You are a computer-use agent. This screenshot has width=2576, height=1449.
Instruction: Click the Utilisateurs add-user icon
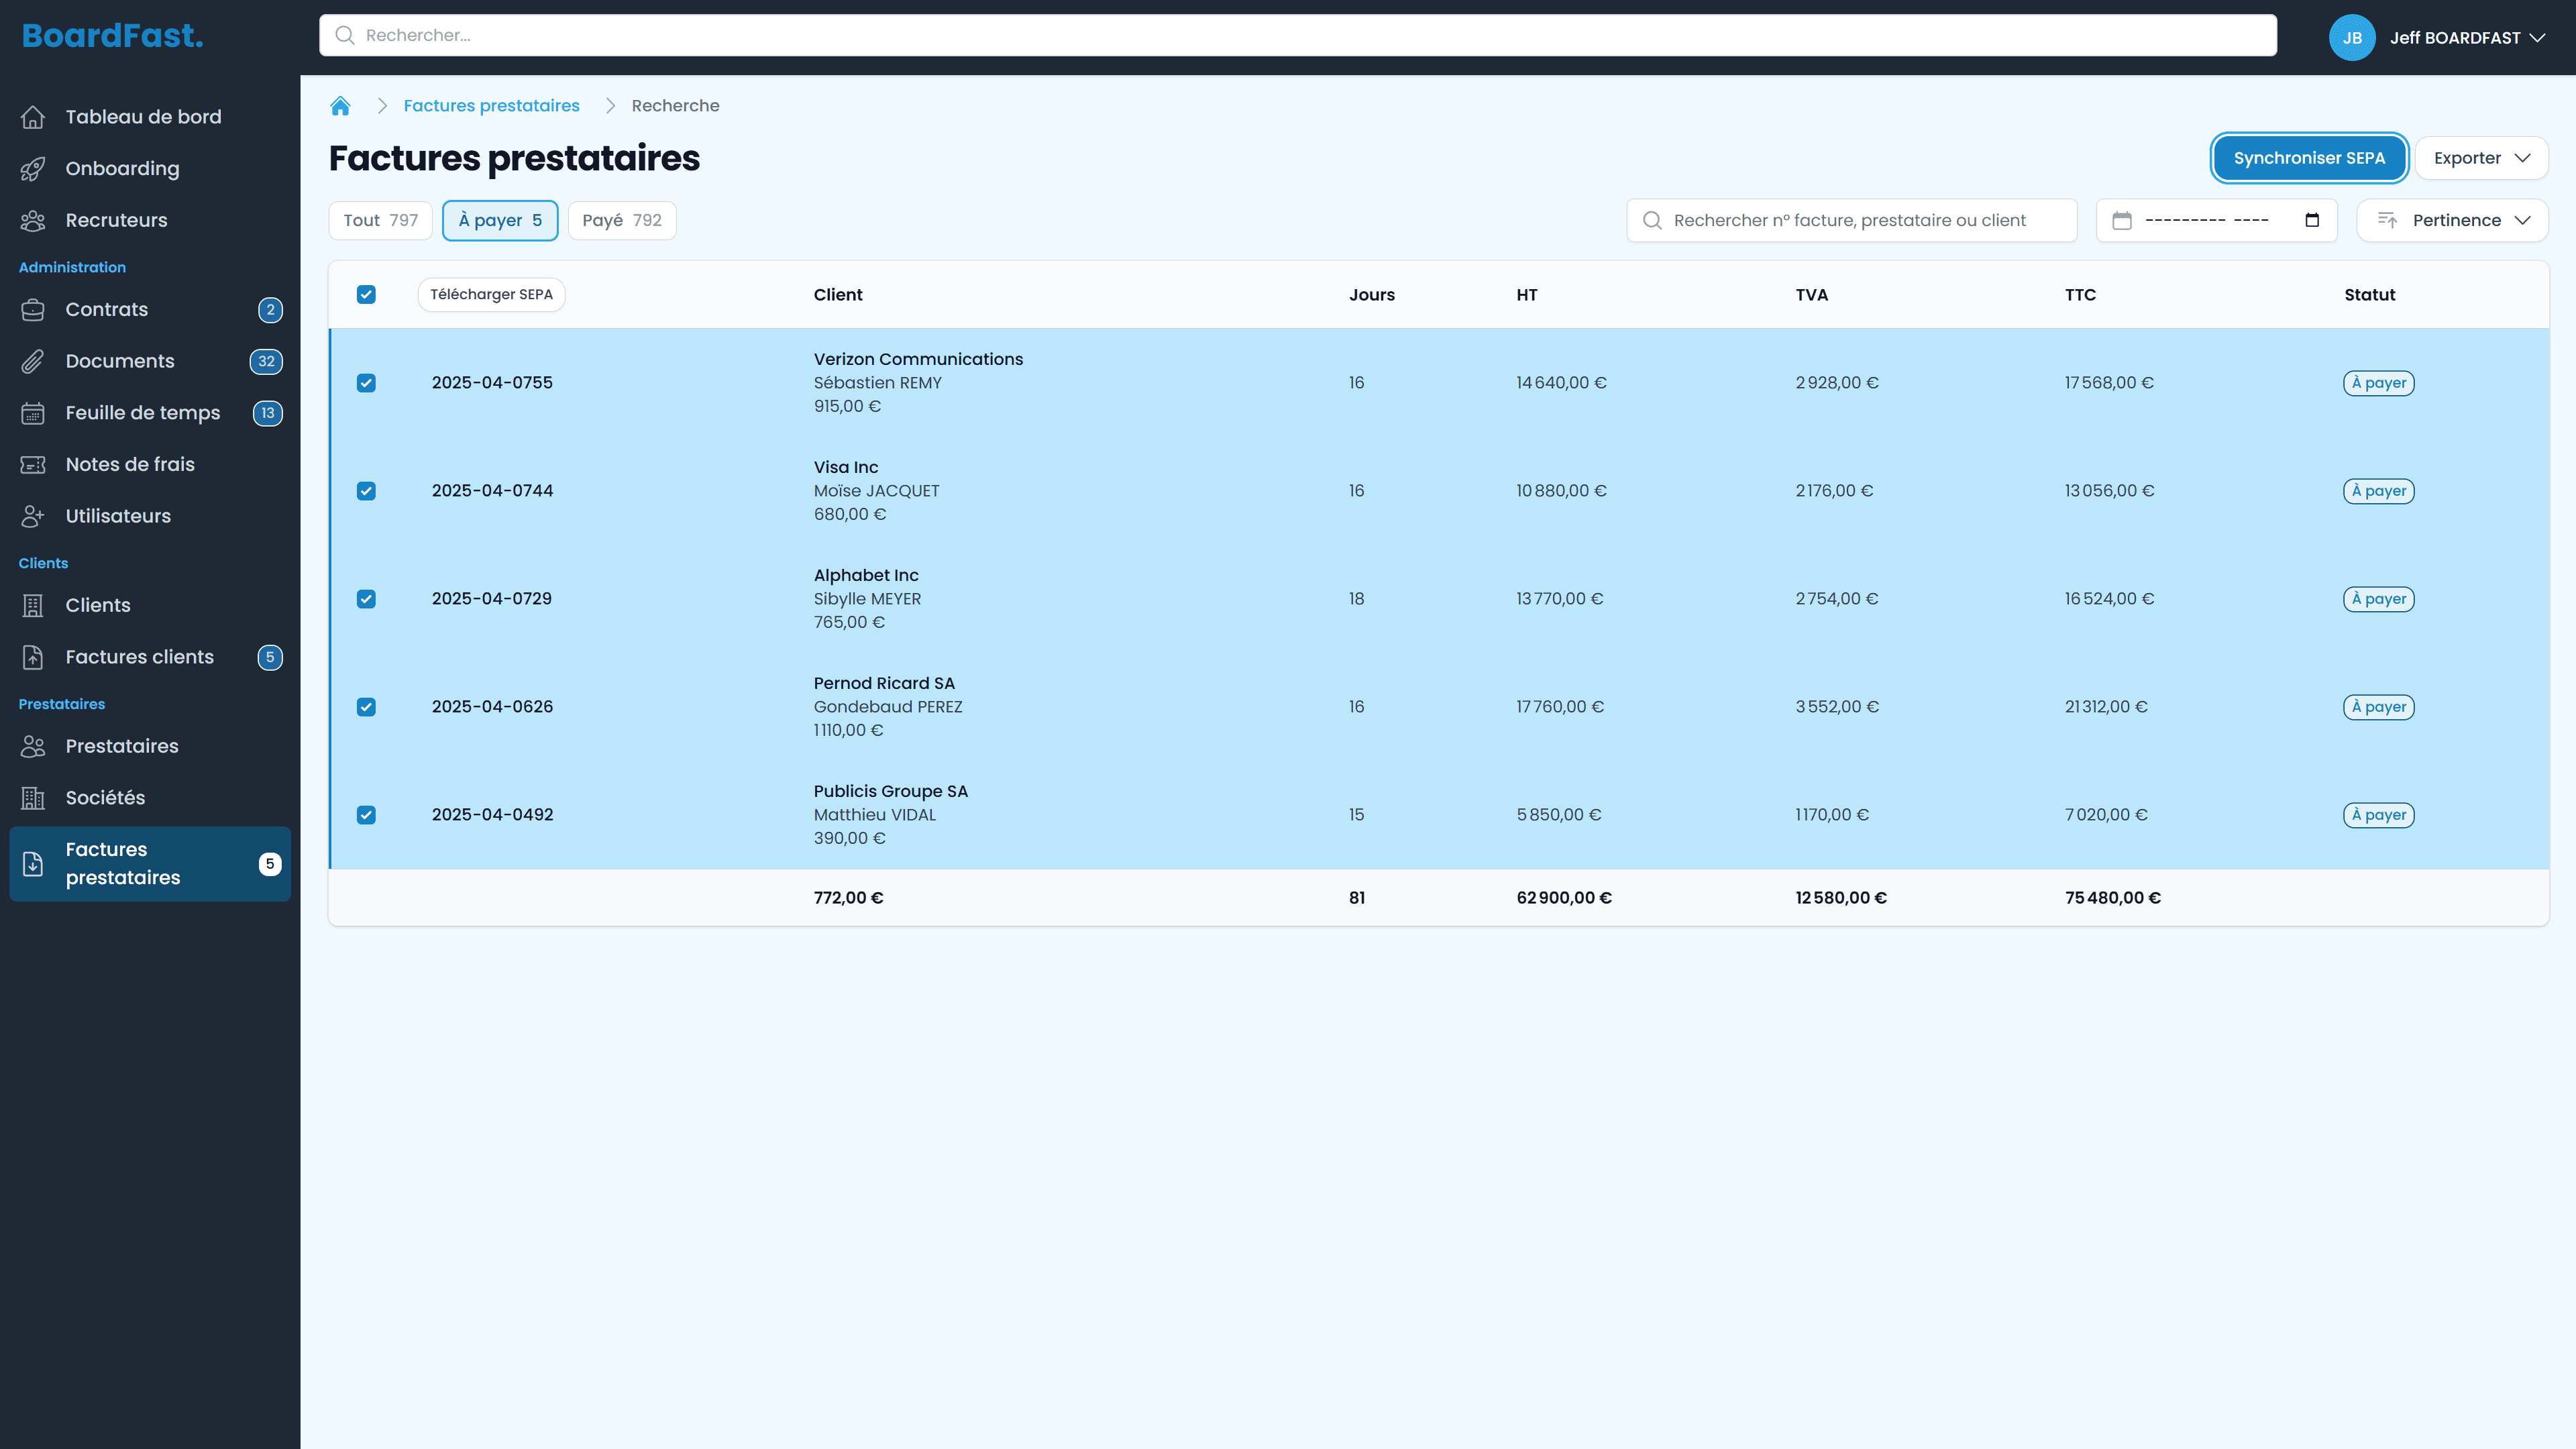33,516
